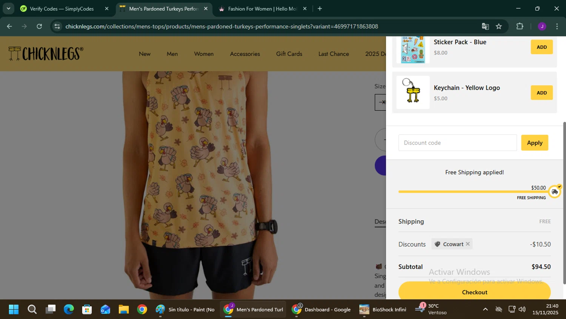Apply the discount code
The width and height of the screenshot is (566, 319).
(x=534, y=143)
